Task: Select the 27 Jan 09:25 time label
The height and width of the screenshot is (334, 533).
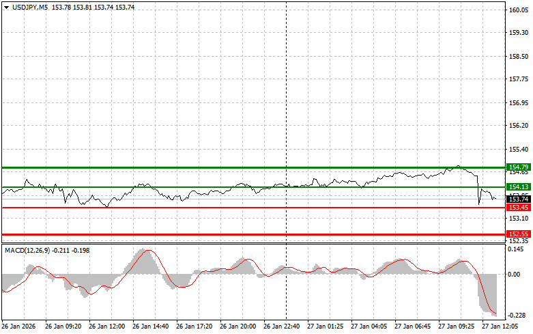Action: (456, 326)
